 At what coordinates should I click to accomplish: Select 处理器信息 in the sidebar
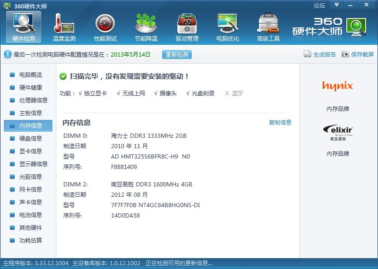pos(33,101)
